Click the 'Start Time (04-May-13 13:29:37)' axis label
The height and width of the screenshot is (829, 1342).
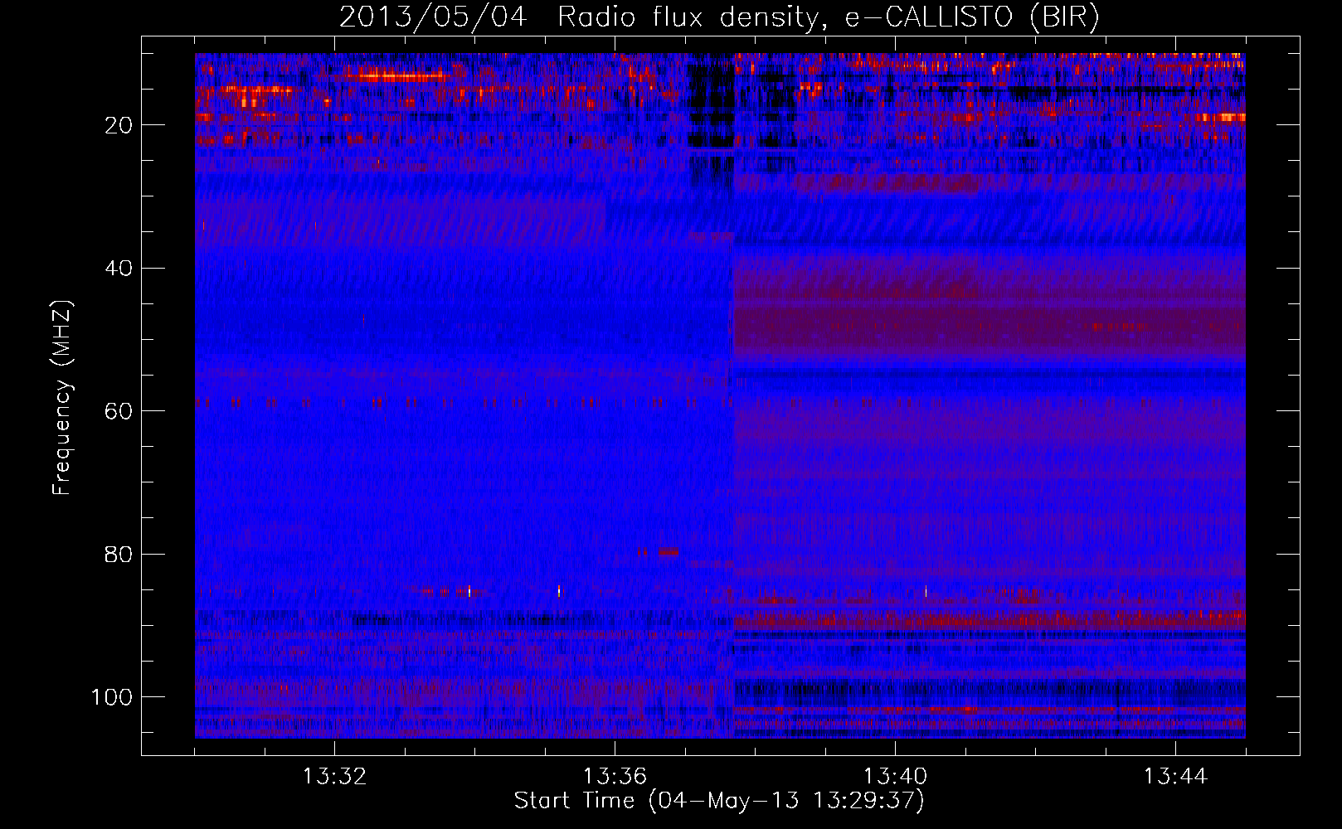tap(719, 801)
